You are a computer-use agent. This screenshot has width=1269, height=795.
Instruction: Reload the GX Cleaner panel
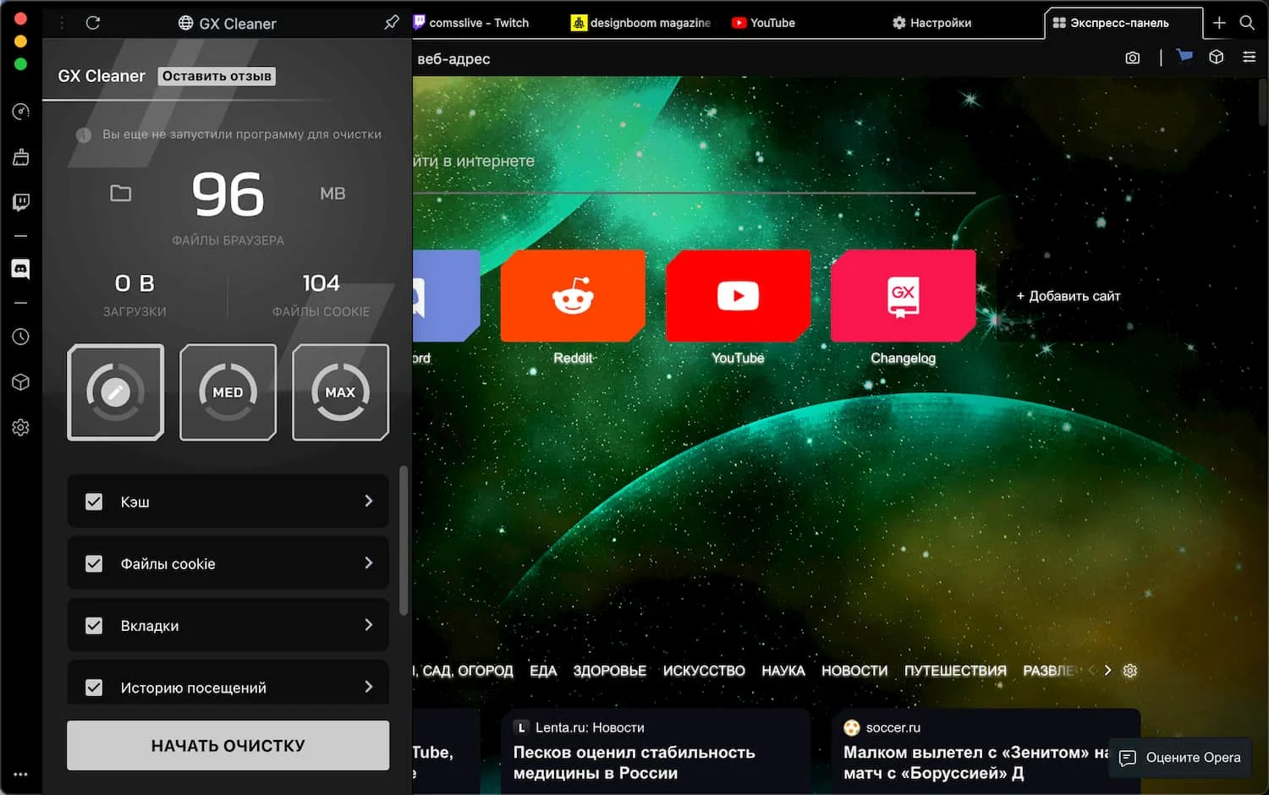tap(93, 23)
